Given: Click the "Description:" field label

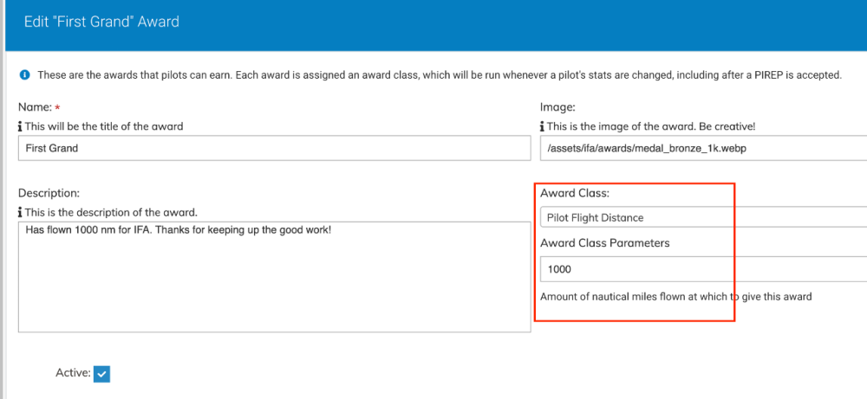Looking at the screenshot, I should click(x=49, y=193).
